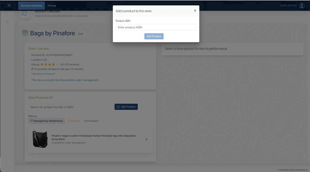Screen dimensions: 310x172
Task: Expand the Pinafore bag product chevron
Action: point(146,140)
